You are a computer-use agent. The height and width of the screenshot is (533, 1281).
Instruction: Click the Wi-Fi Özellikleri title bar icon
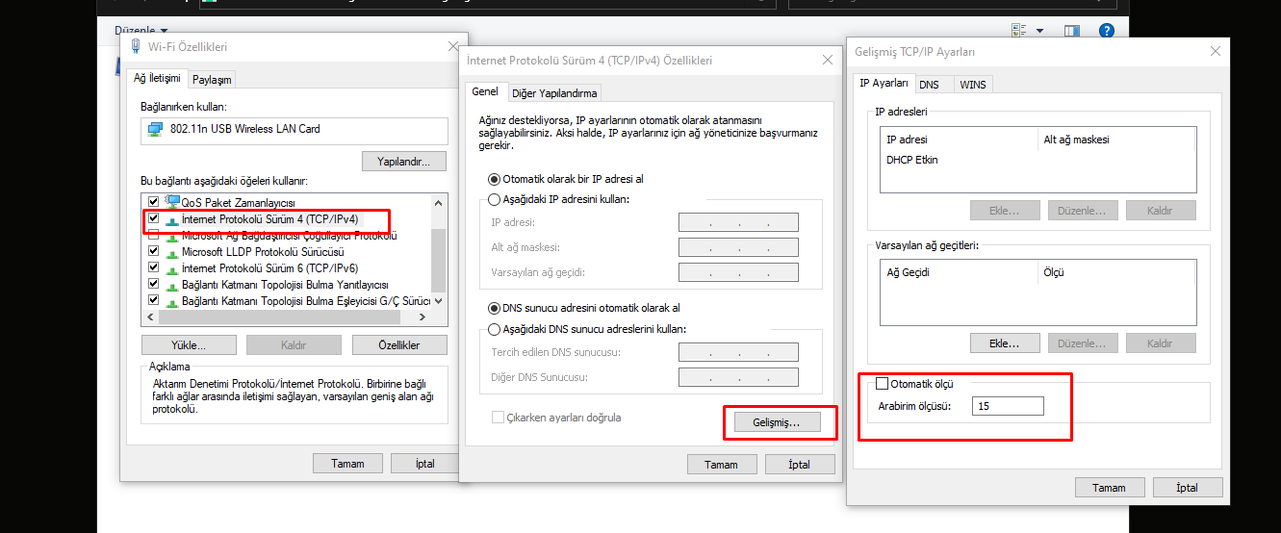(134, 46)
